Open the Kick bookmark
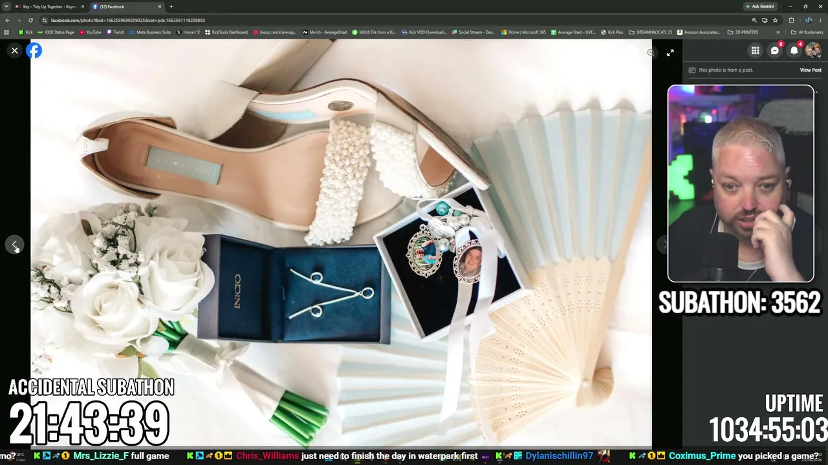The height and width of the screenshot is (465, 828). pyautogui.click(x=26, y=32)
